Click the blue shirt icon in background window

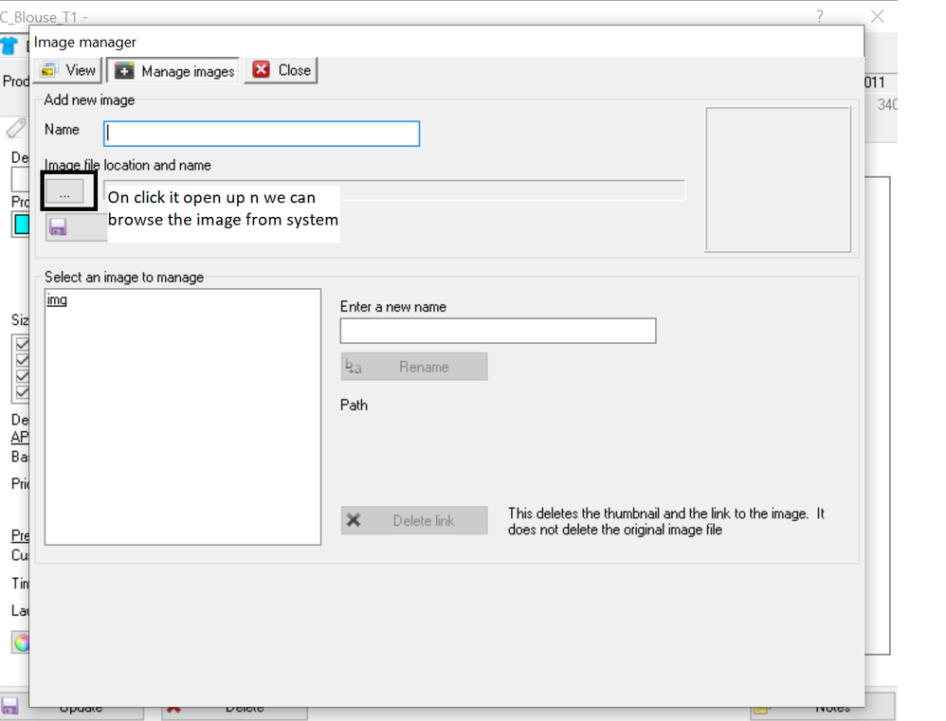[9, 45]
